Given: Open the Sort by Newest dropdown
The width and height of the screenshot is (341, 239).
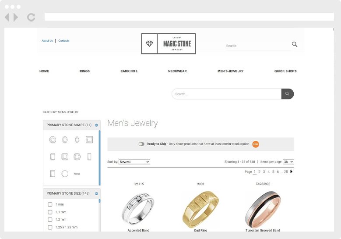Looking at the screenshot, I should pyautogui.click(x=134, y=162).
